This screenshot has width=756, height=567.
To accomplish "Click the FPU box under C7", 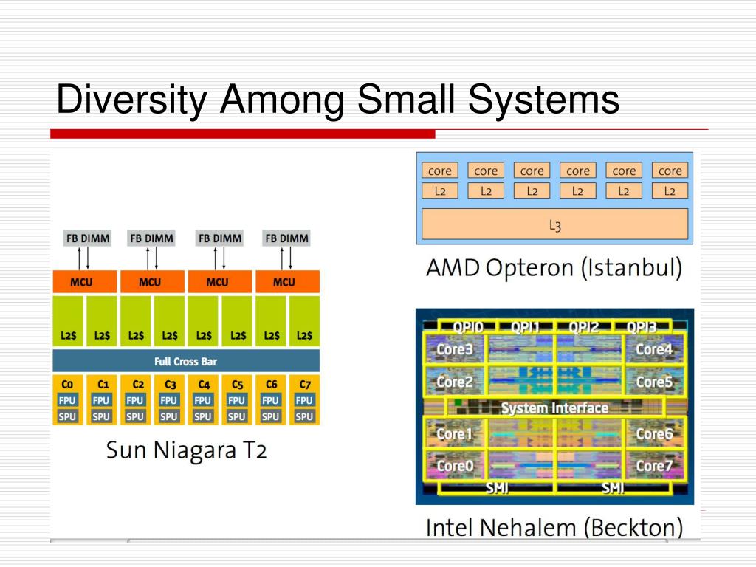I will 304,400.
